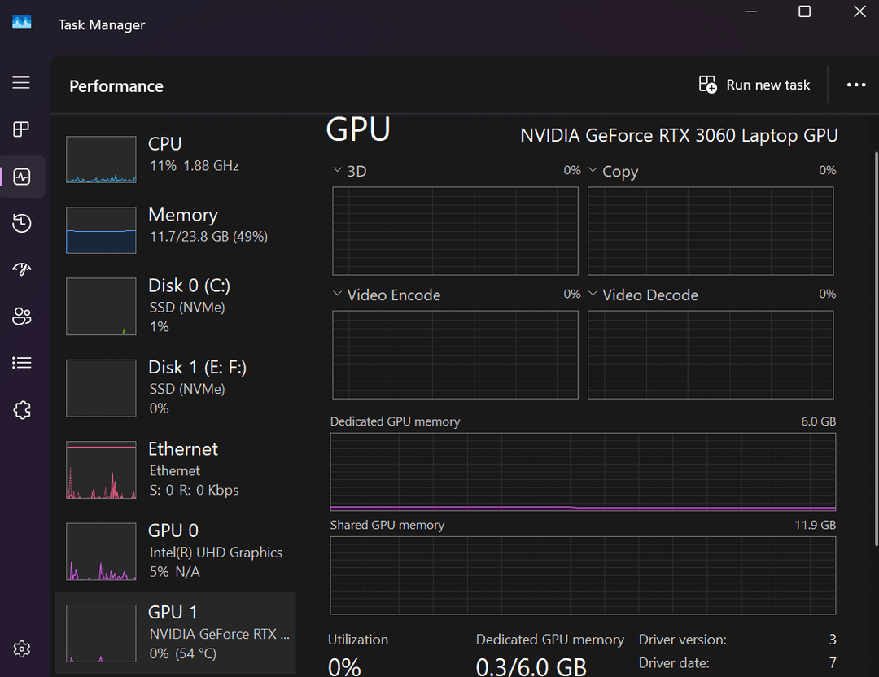Open the Video Decode engine dropdown

point(593,294)
